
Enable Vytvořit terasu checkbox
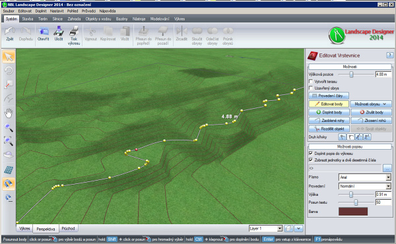click(311, 82)
